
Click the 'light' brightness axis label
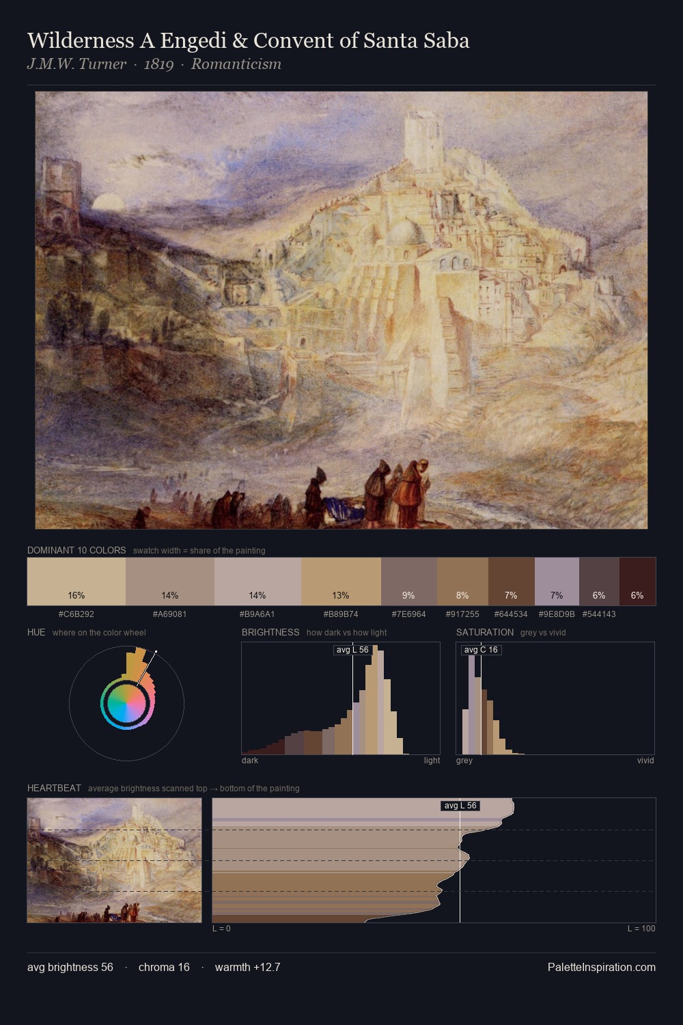tap(432, 761)
